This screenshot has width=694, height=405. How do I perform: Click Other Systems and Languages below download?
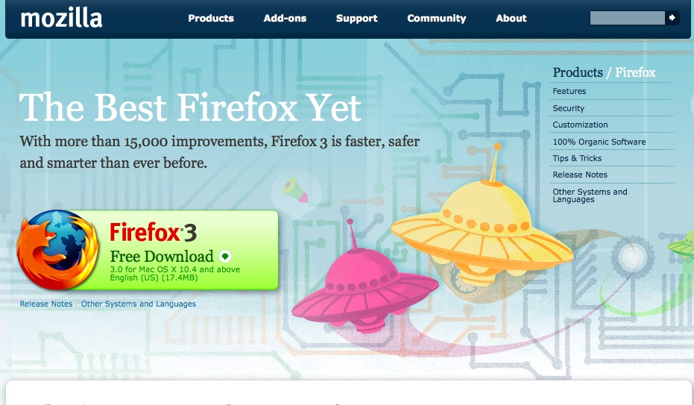pyautogui.click(x=138, y=304)
